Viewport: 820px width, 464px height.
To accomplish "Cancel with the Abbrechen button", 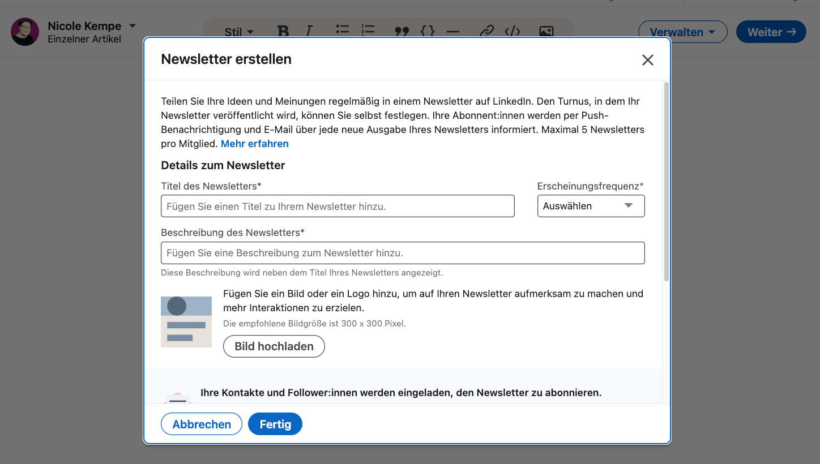I will click(x=201, y=424).
